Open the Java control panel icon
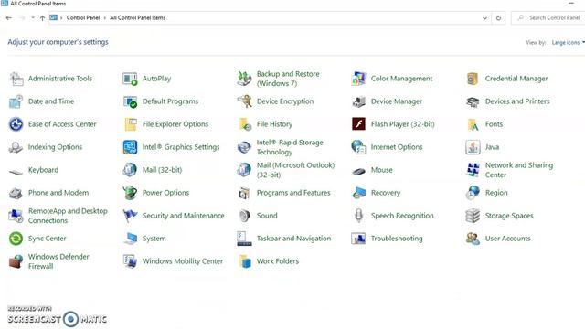The image size is (585, 329). (x=473, y=147)
